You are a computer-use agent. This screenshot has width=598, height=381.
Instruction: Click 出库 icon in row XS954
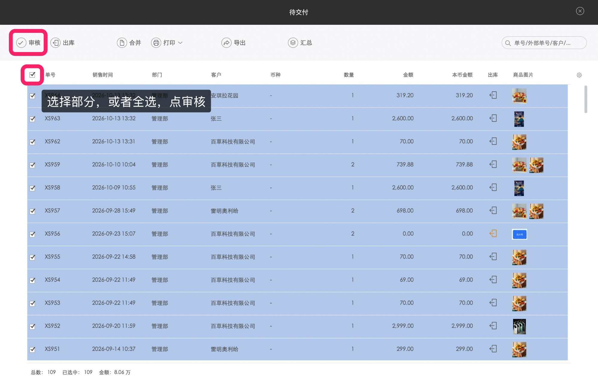pos(493,280)
